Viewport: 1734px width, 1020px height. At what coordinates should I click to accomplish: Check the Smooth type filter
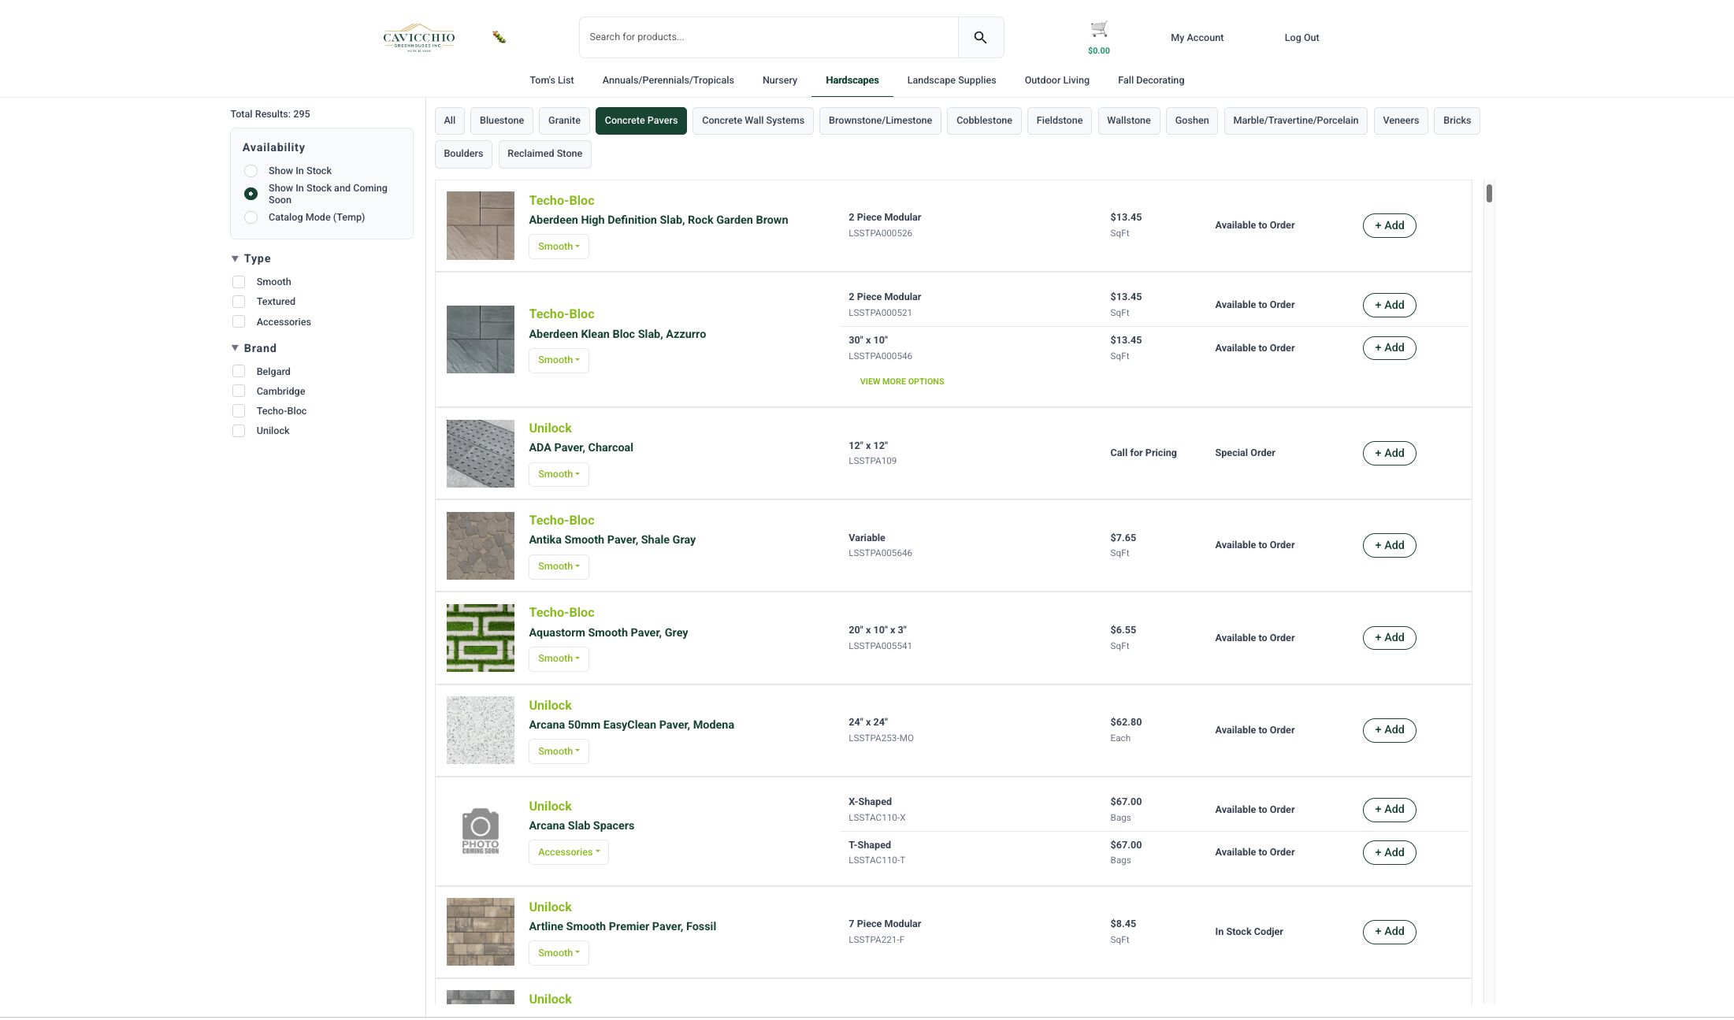(x=239, y=282)
